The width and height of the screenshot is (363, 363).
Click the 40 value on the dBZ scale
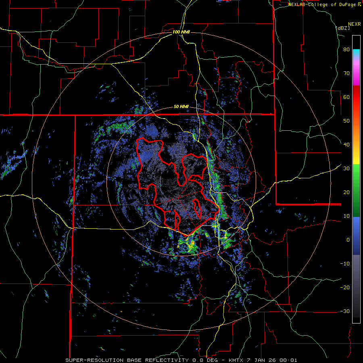pos(346,145)
